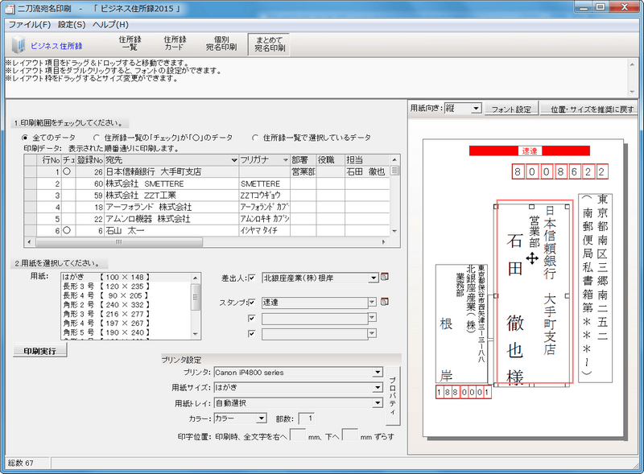Switch to the 個別宛名印刷 tab
Screen dimensions: 644x474
coord(220,43)
